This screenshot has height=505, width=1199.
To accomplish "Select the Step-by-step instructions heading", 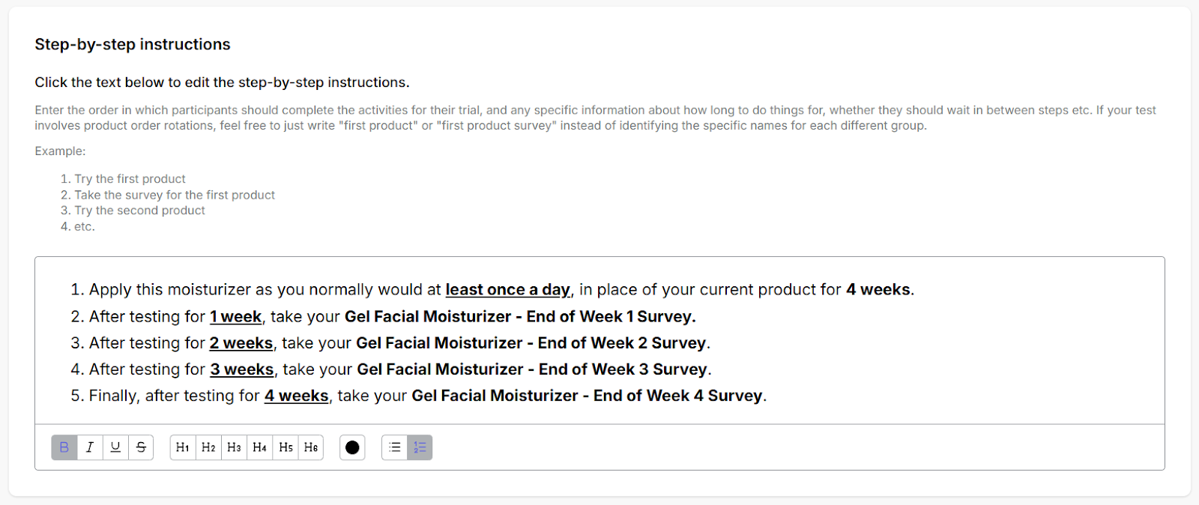I will 132,44.
